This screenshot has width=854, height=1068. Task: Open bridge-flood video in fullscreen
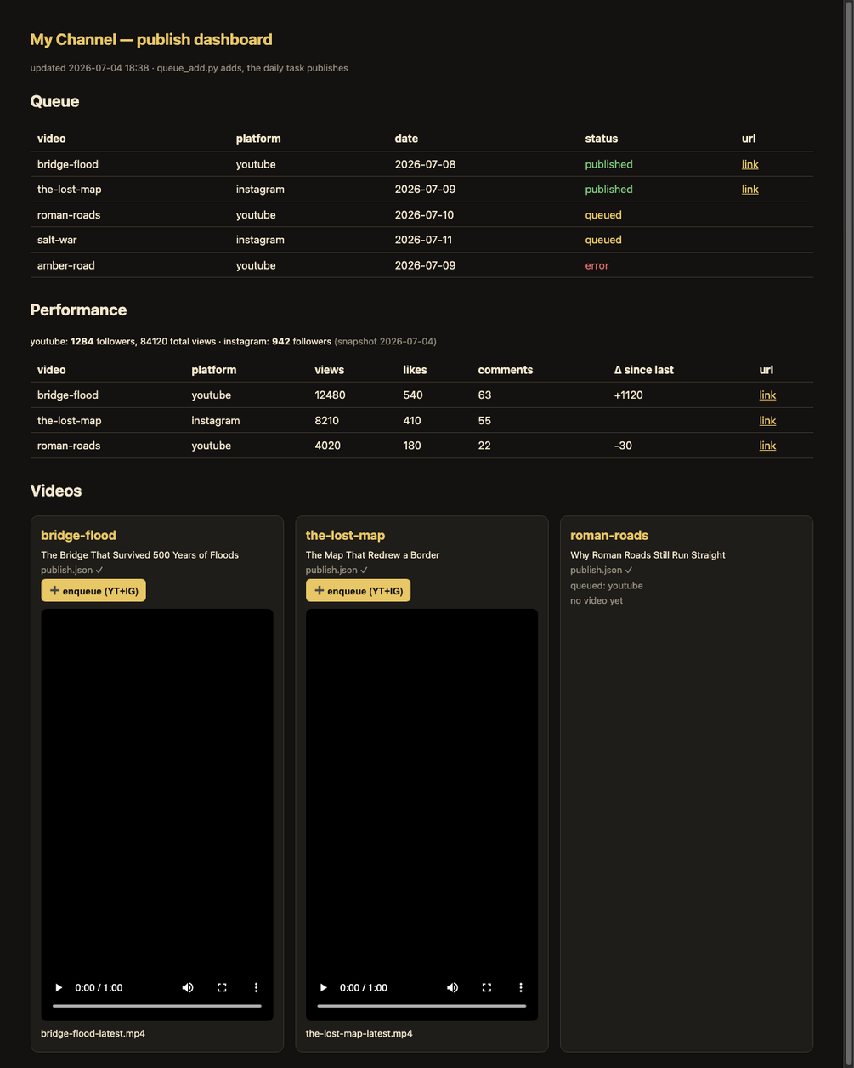coord(222,987)
